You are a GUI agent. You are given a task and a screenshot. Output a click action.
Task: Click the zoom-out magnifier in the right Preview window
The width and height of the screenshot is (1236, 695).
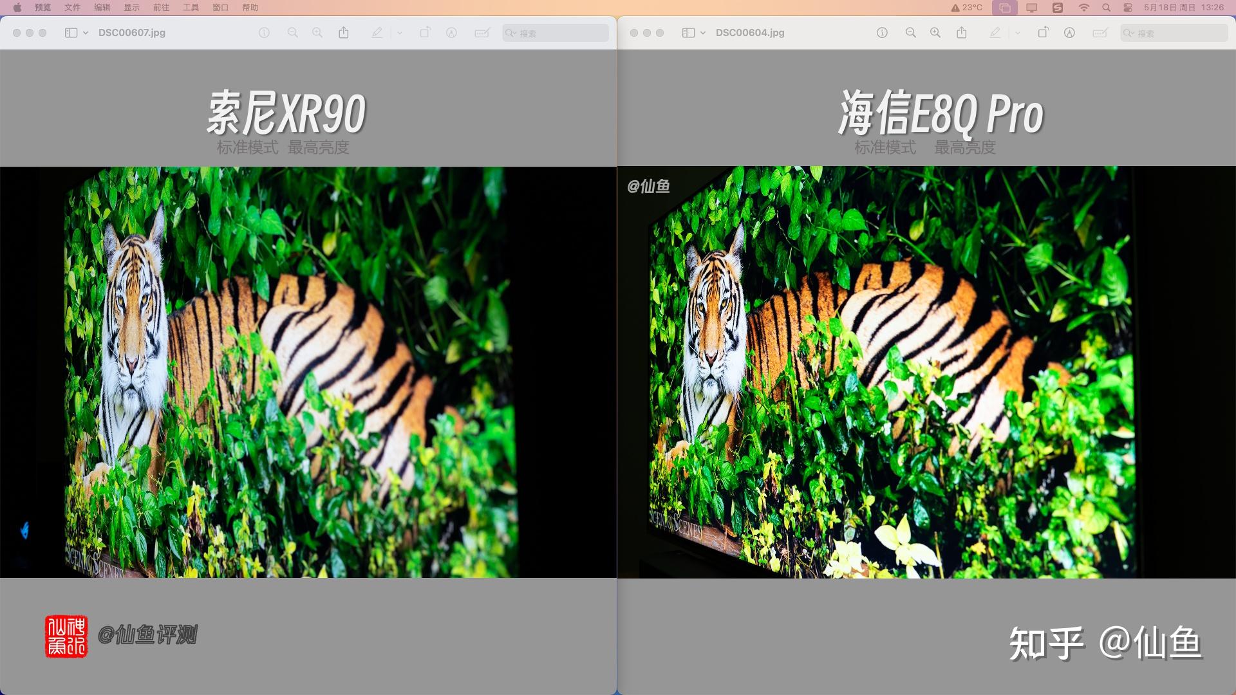click(x=910, y=33)
